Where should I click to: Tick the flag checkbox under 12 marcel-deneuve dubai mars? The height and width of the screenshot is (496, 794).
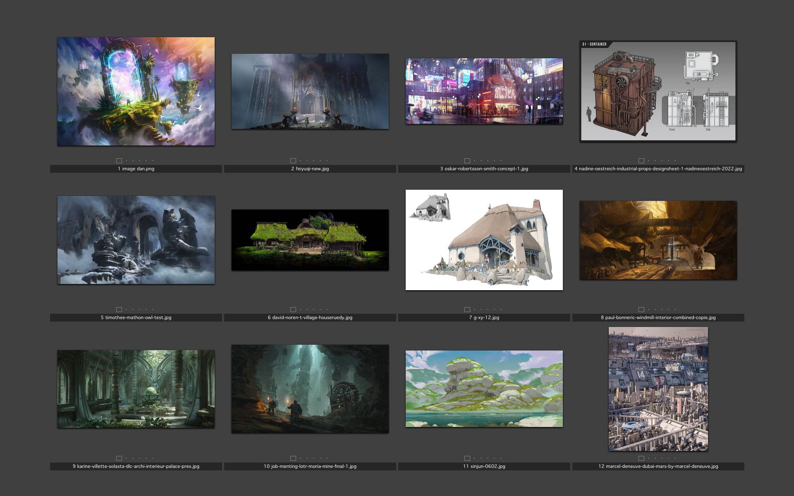coord(641,458)
